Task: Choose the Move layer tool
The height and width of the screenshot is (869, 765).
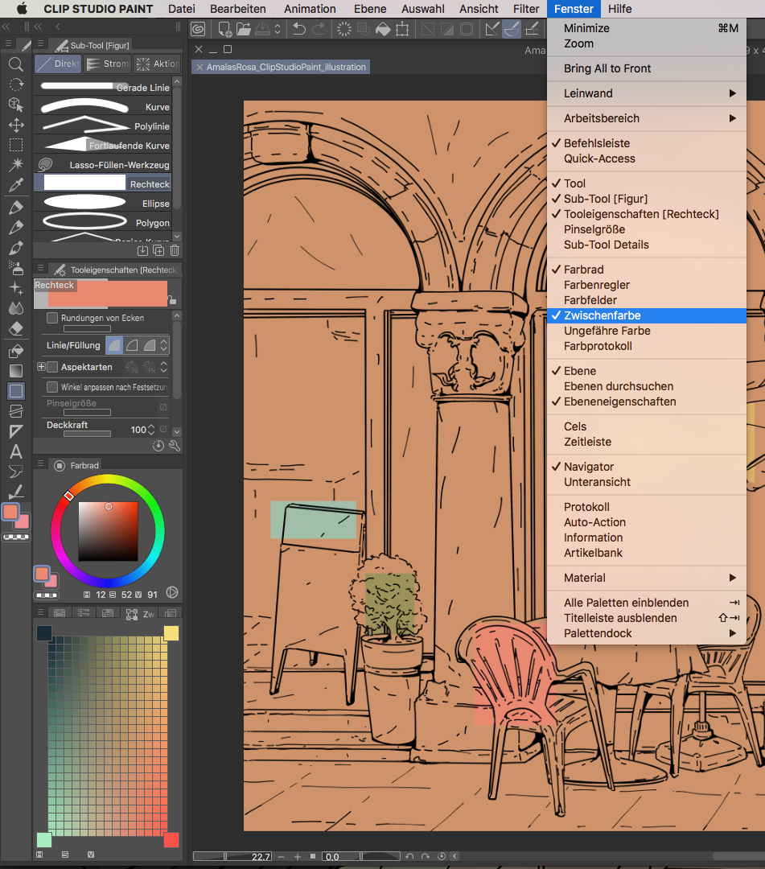Action: pos(15,125)
